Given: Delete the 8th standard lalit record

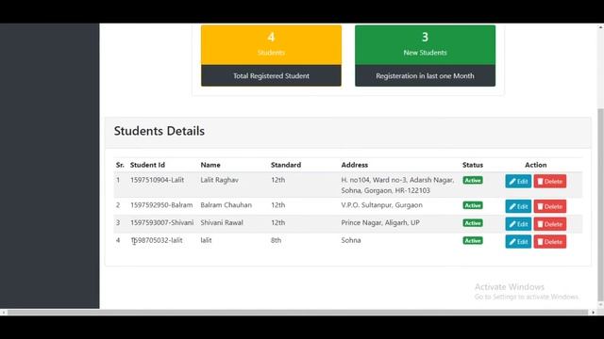Looking at the screenshot, I should (x=549, y=242).
